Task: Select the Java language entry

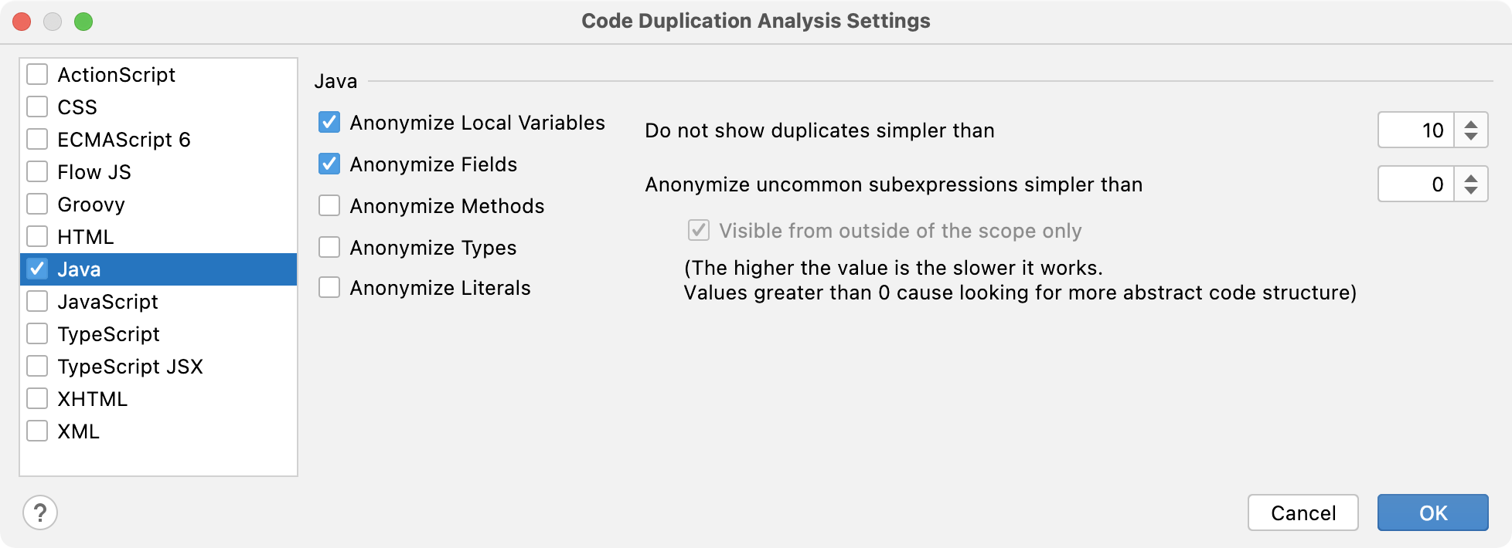Action: (x=158, y=269)
